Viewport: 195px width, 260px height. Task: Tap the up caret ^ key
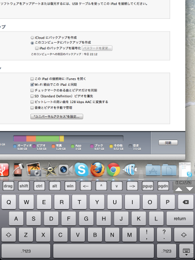click(101, 186)
